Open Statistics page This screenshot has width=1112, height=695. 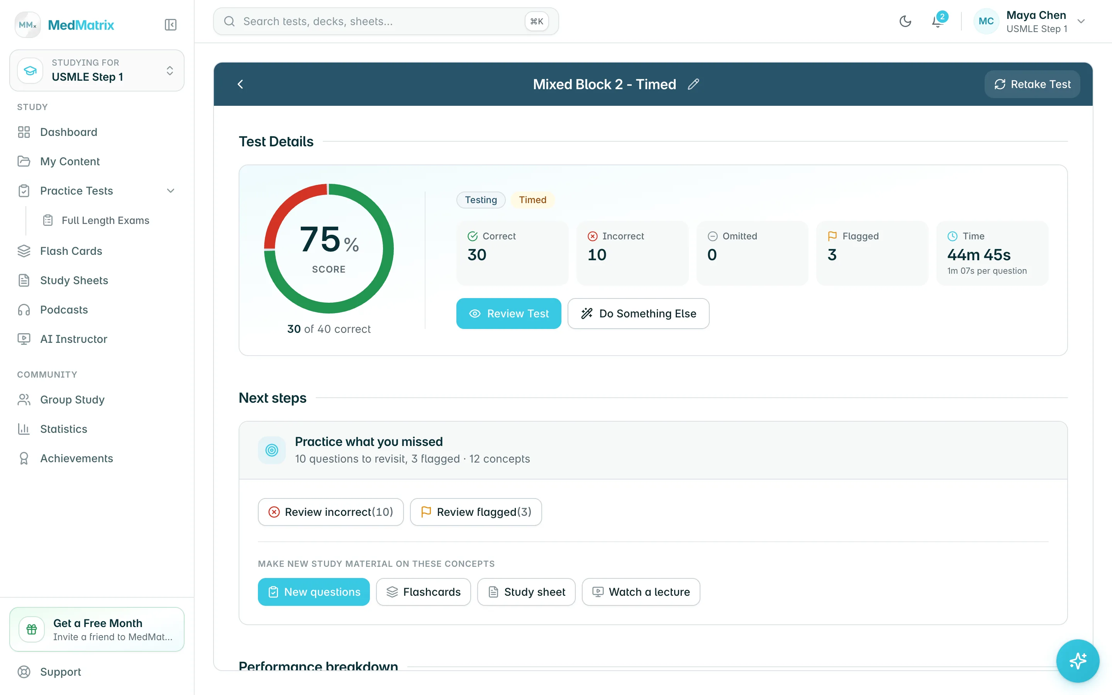[97, 429]
